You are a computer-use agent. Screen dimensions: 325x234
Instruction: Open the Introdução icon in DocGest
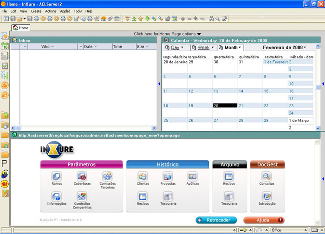point(266,197)
